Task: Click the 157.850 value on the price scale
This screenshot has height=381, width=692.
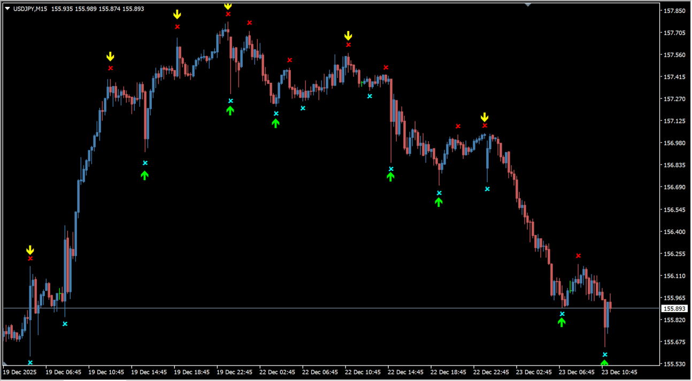Action: point(675,10)
